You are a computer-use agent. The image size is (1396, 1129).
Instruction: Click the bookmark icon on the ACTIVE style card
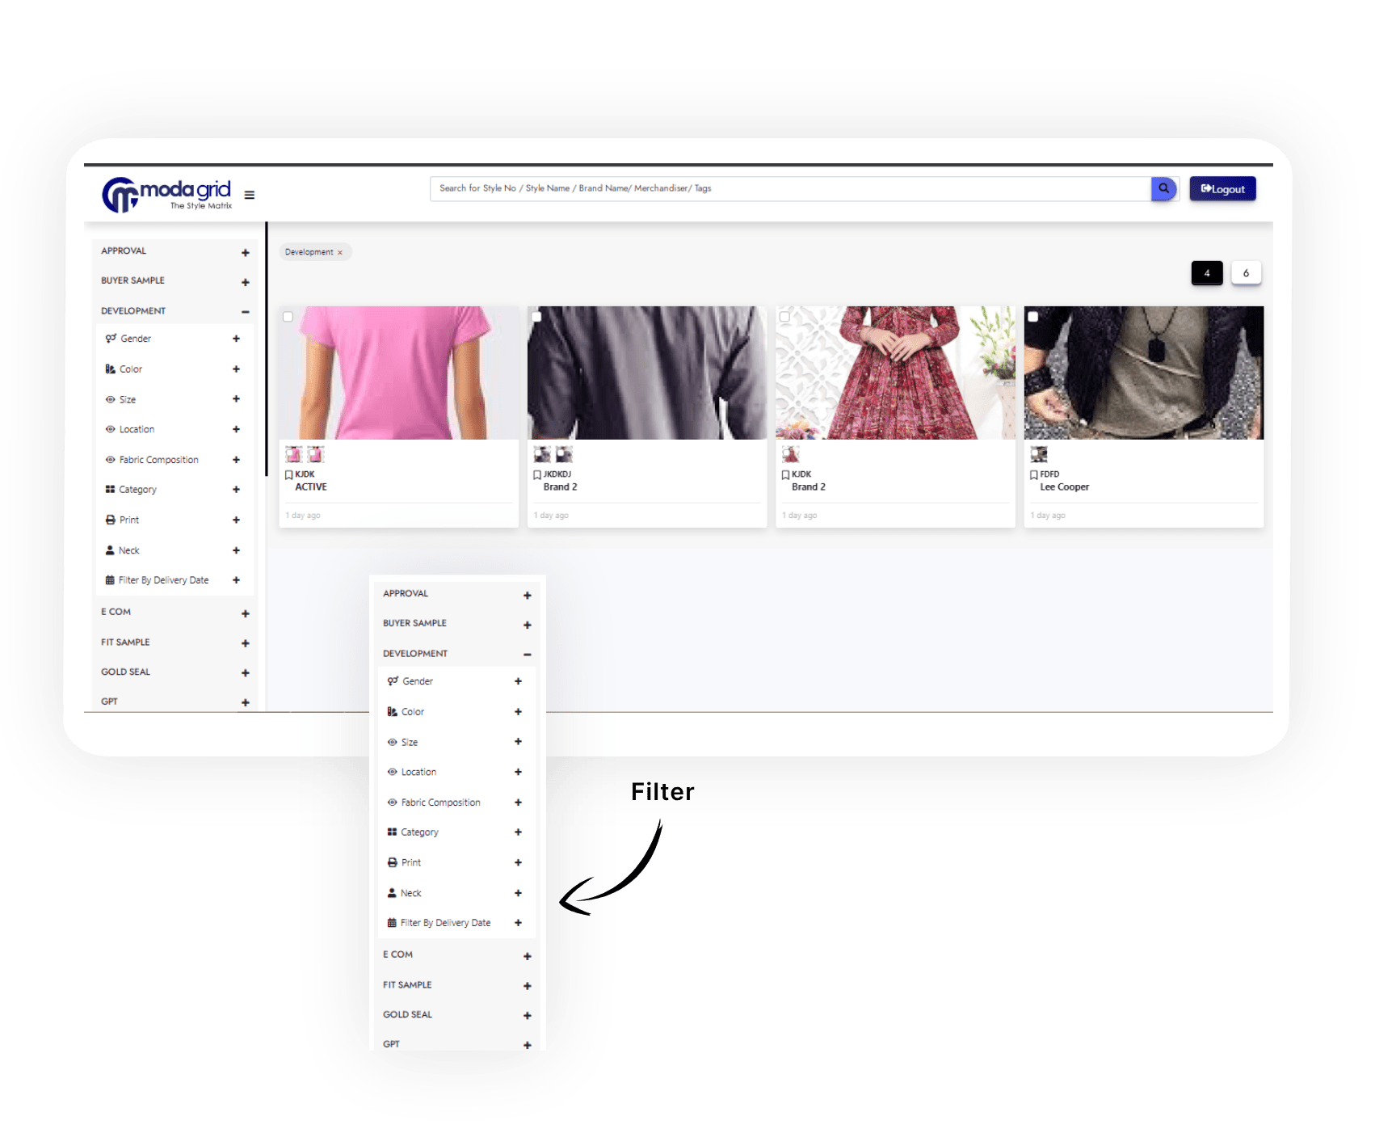coord(290,474)
